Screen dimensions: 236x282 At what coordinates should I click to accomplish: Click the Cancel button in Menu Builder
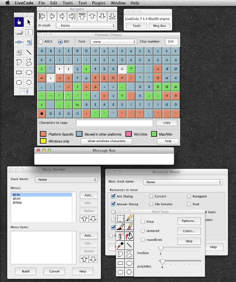coord(54,271)
